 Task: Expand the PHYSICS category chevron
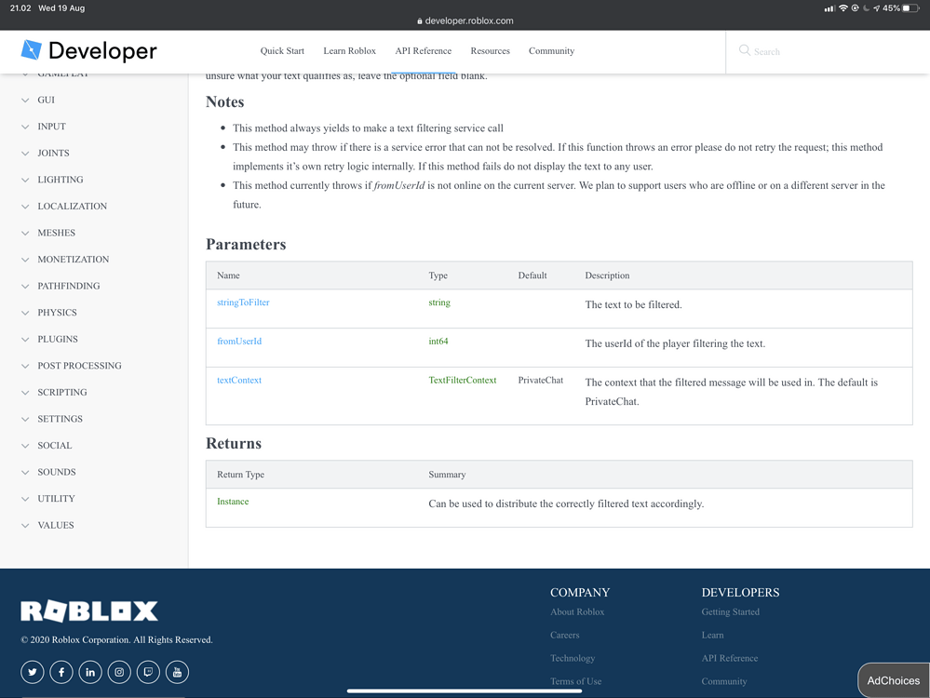coord(24,312)
